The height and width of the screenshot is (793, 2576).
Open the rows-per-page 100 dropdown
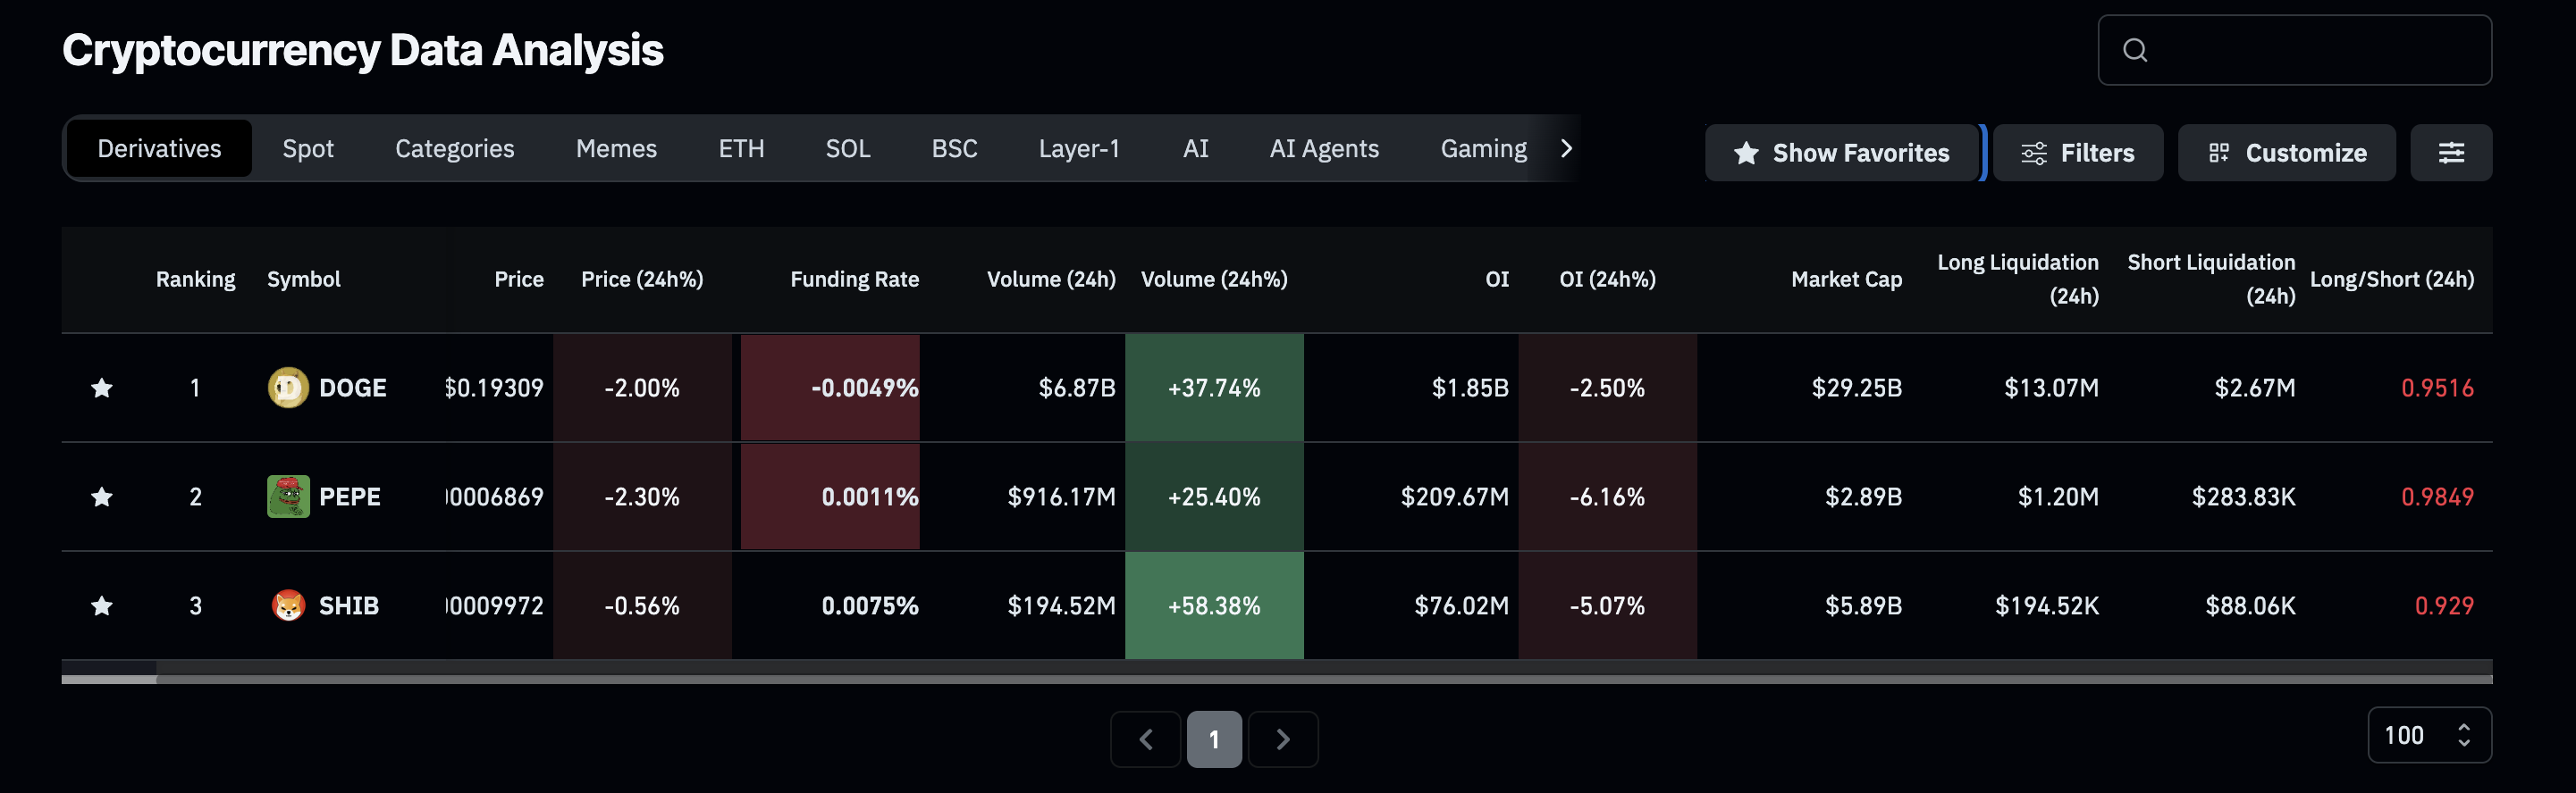coord(2428,735)
